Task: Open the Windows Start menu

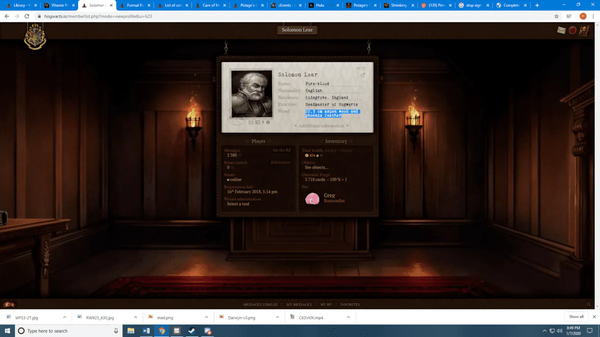Action: pos(7,331)
